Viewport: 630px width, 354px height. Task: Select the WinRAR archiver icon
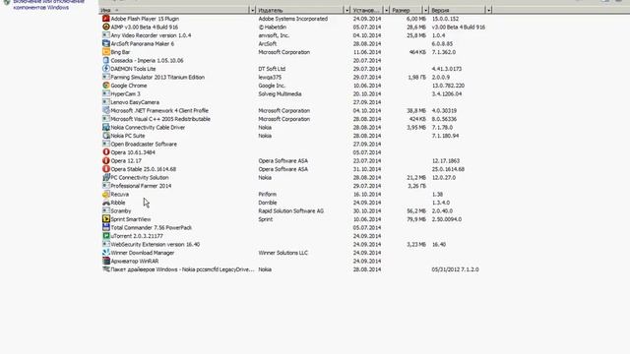click(106, 261)
